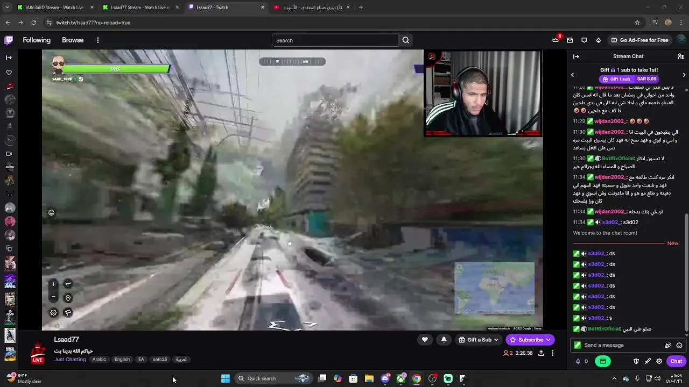This screenshot has width=689, height=387.
Task: Open Just Chatting category link
Action: click(70, 360)
